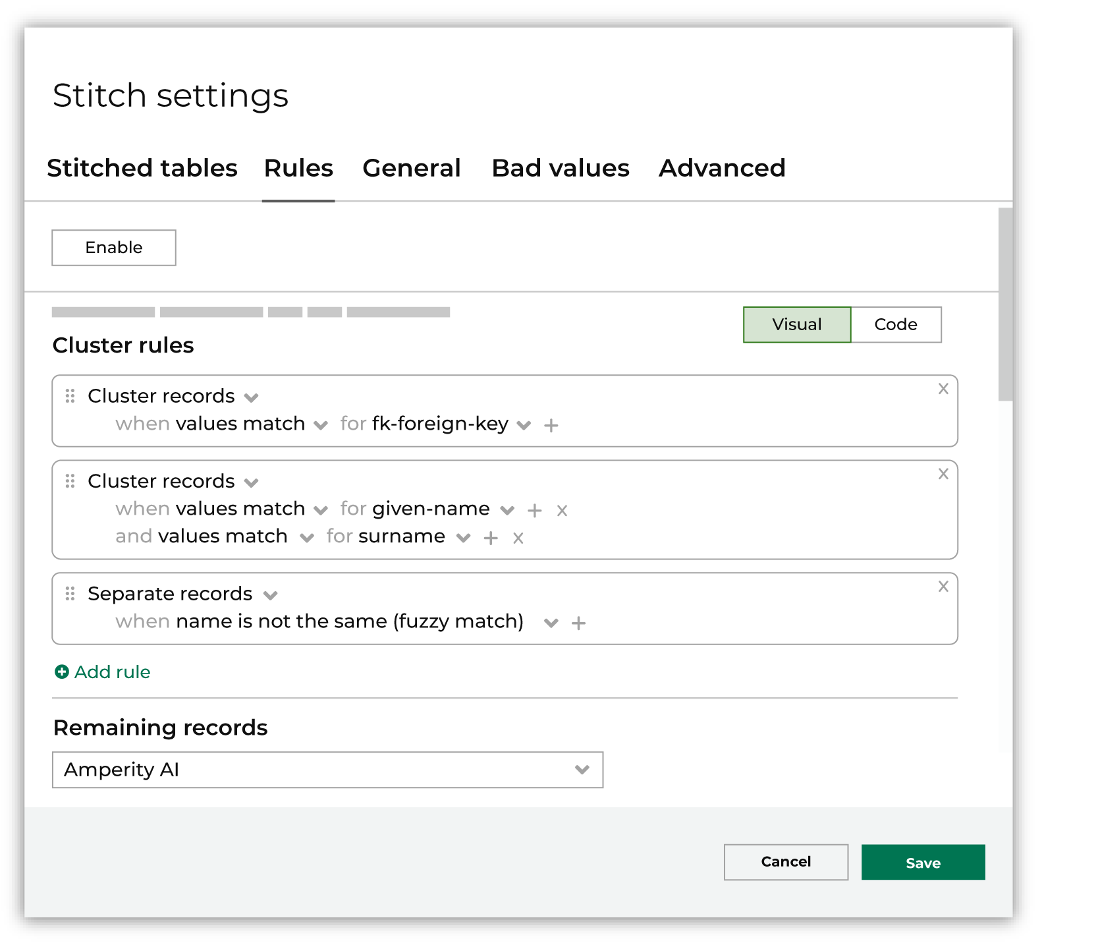Switch to Code rule editor view
1098x945 pixels.
(x=896, y=324)
